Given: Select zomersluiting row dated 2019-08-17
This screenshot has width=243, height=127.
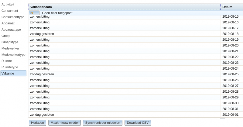Looking at the screenshot, I should [x=135, y=28].
